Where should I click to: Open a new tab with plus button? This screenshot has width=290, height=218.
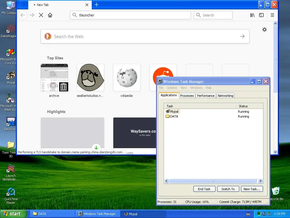(97, 5)
